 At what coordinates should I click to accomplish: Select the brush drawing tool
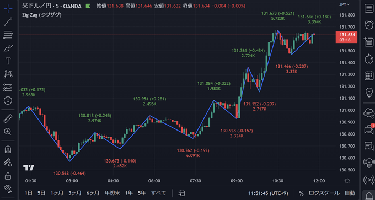(8, 48)
